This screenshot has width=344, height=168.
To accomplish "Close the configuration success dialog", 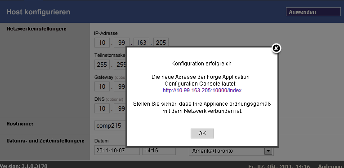I will click(x=276, y=48).
